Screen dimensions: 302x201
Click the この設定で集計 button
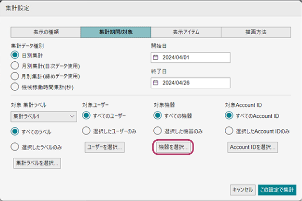(277, 190)
